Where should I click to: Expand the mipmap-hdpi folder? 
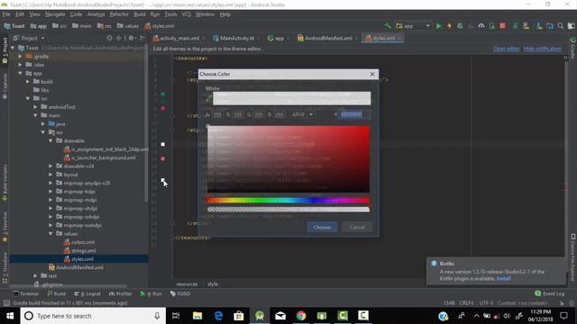point(50,192)
